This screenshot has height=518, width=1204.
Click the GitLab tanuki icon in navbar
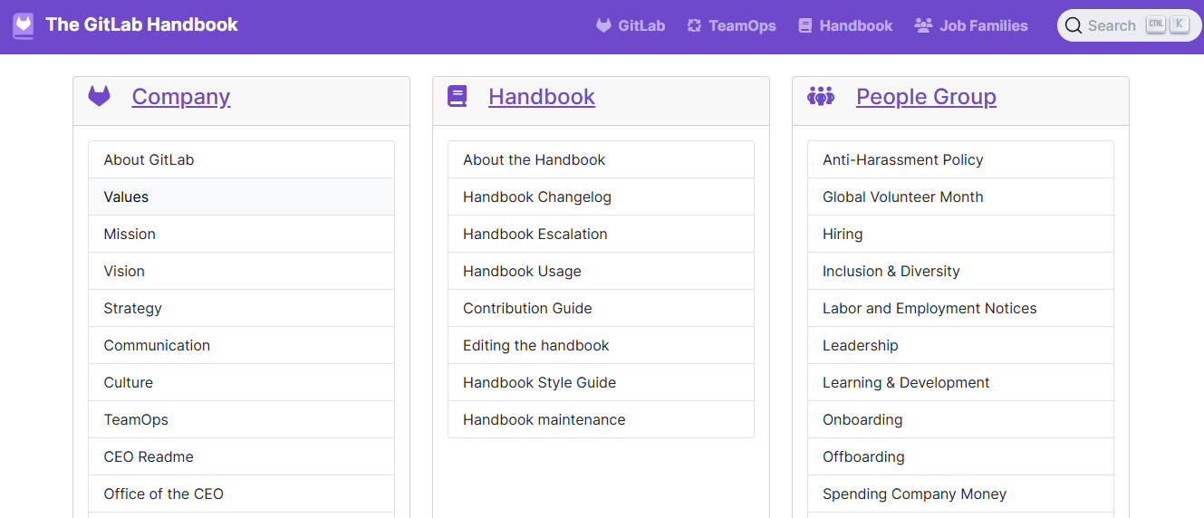(x=603, y=25)
